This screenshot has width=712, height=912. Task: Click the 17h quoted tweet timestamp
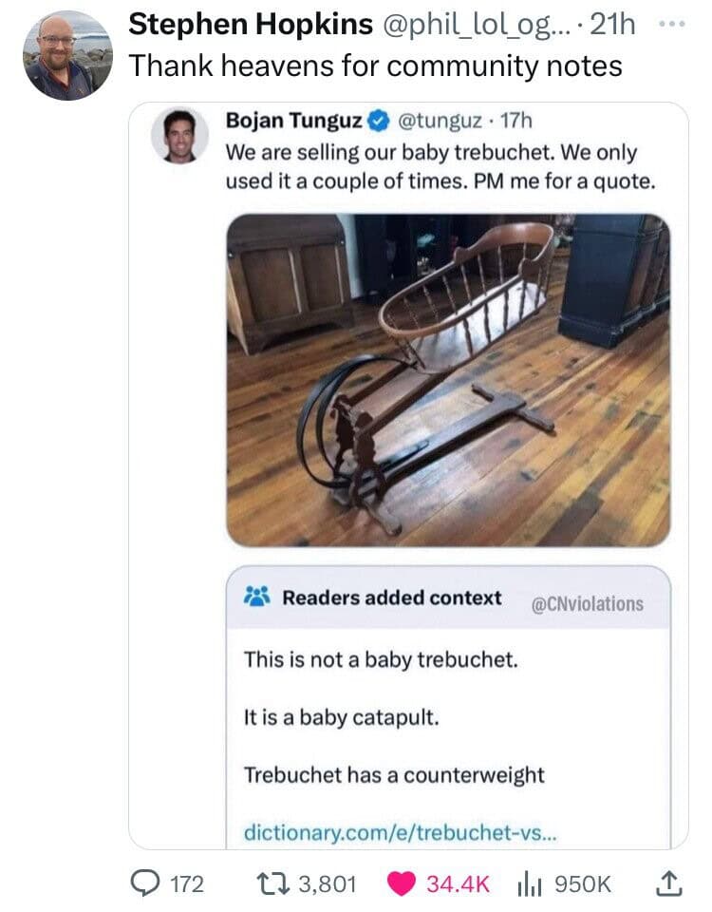pos(515,122)
